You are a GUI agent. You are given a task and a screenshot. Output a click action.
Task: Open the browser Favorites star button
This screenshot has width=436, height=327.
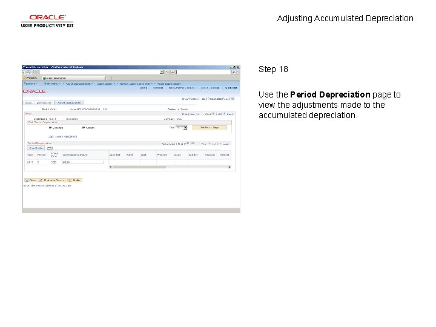30,78
